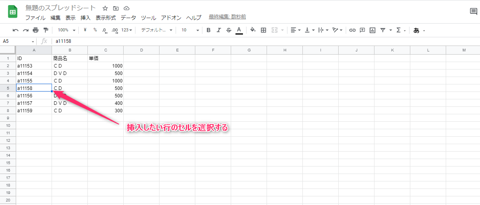The width and height of the screenshot is (480, 205).
Task: Open the 挿入 menu
Action: pos(85,18)
